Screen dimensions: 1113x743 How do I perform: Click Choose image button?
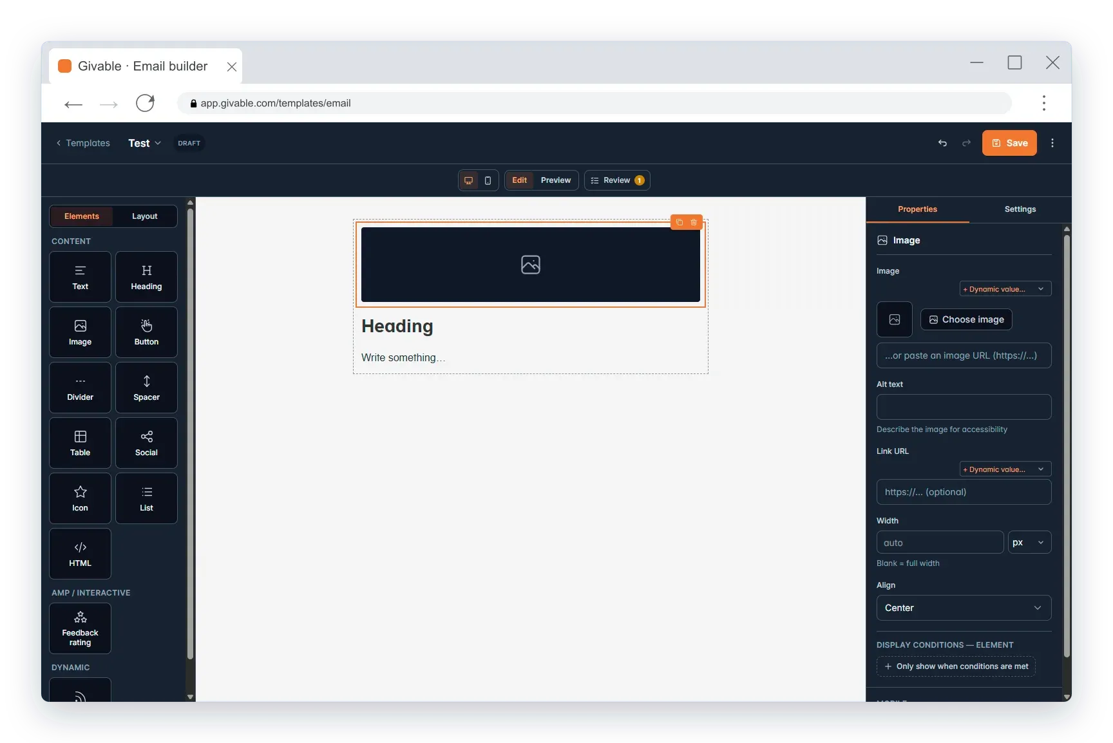point(966,319)
